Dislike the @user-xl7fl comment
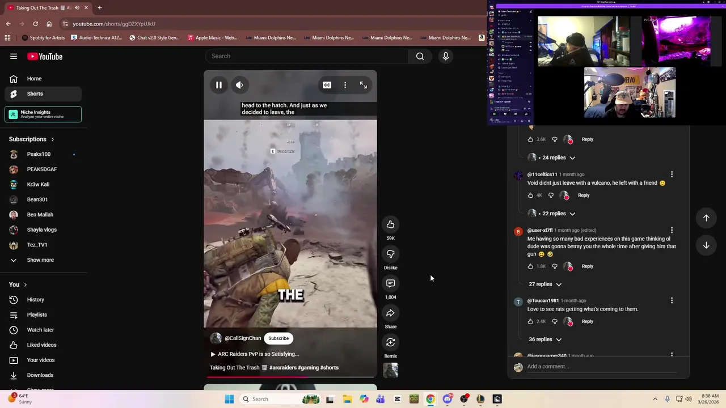Screen dimensions: 726x408 555,266
